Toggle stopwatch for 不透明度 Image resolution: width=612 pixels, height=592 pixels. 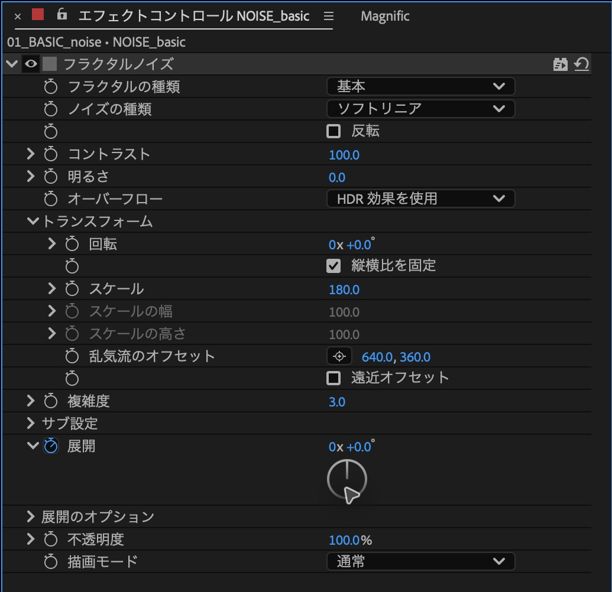pyautogui.click(x=51, y=540)
